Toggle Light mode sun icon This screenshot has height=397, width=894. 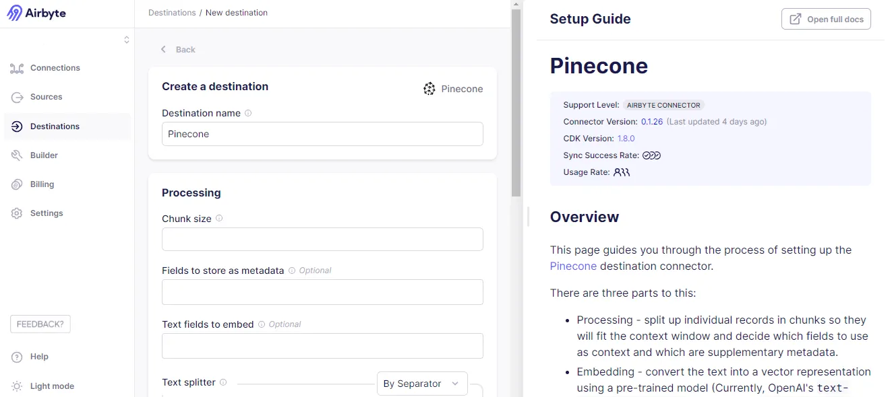tap(17, 386)
